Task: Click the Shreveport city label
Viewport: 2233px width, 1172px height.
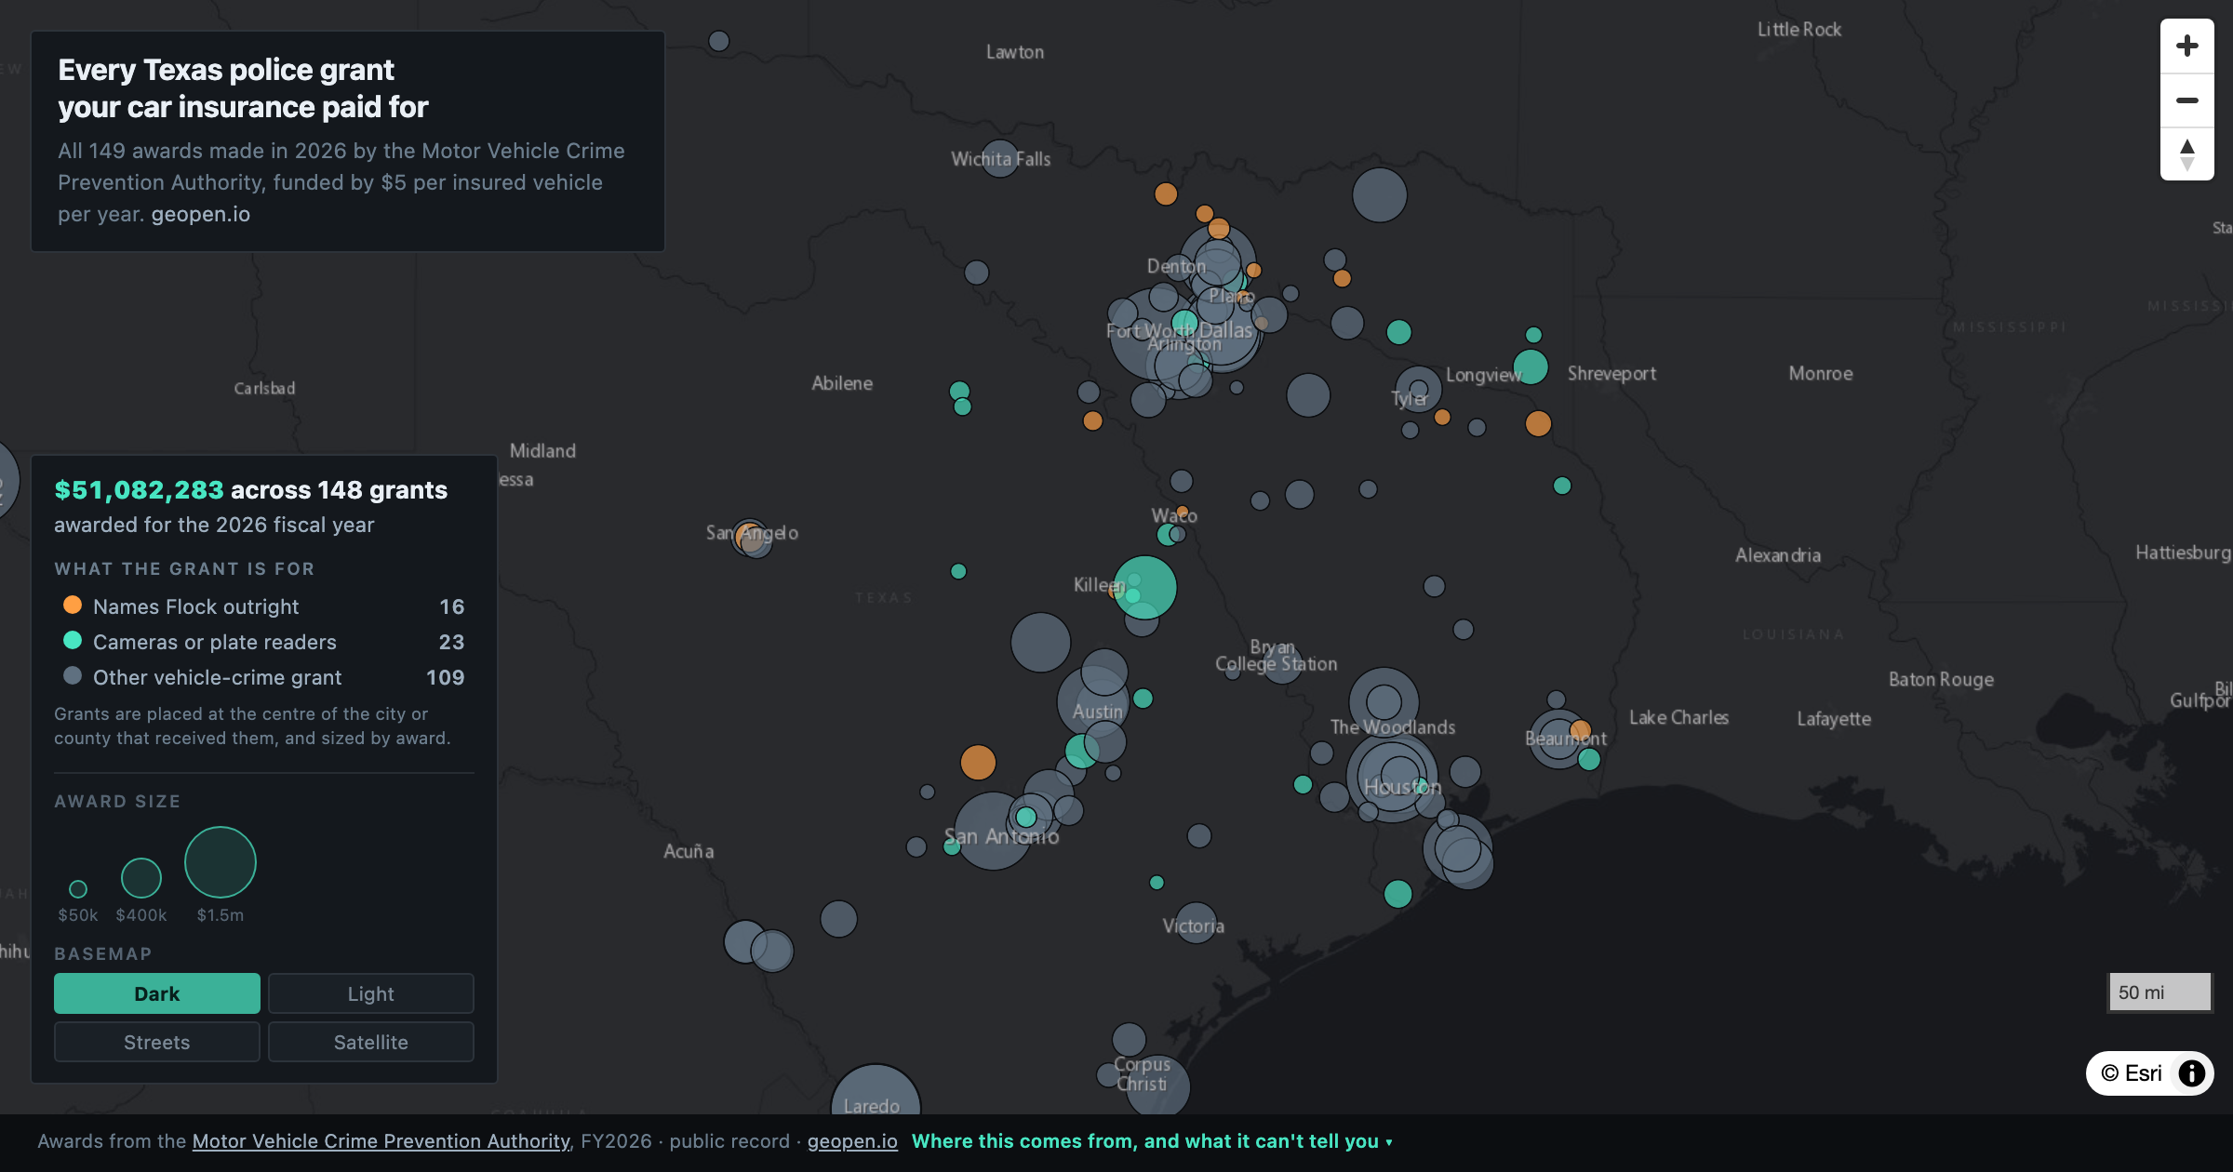Action: click(x=1611, y=374)
